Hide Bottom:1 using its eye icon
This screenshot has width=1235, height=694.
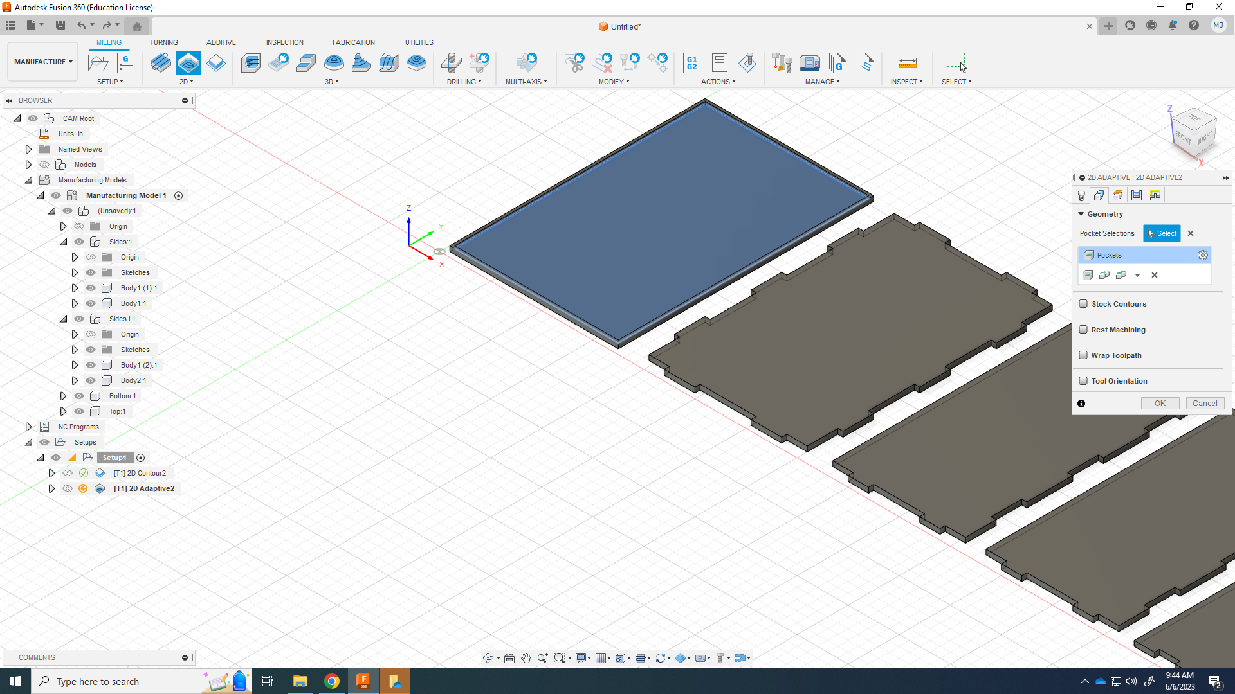pos(79,396)
